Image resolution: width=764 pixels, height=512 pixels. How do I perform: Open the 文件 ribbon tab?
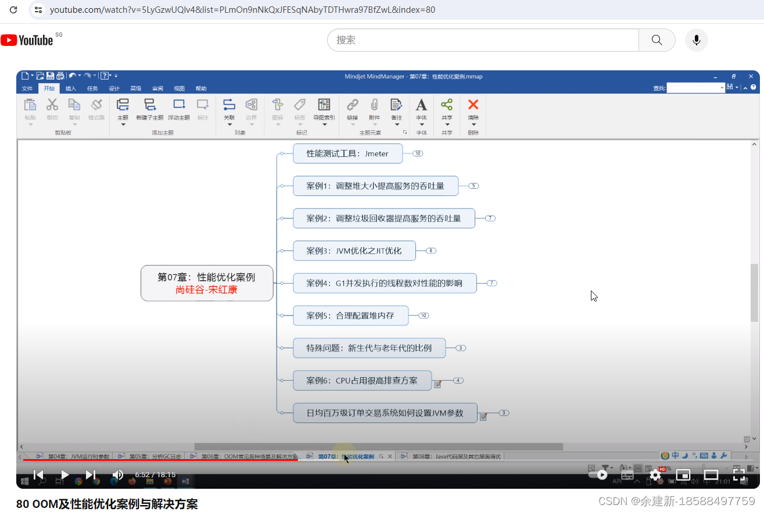click(27, 88)
